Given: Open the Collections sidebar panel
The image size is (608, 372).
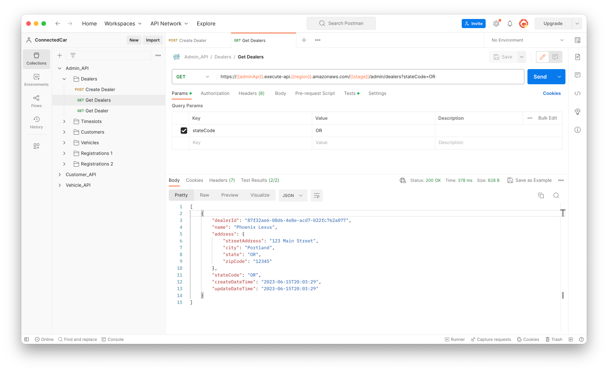Looking at the screenshot, I should point(36,59).
